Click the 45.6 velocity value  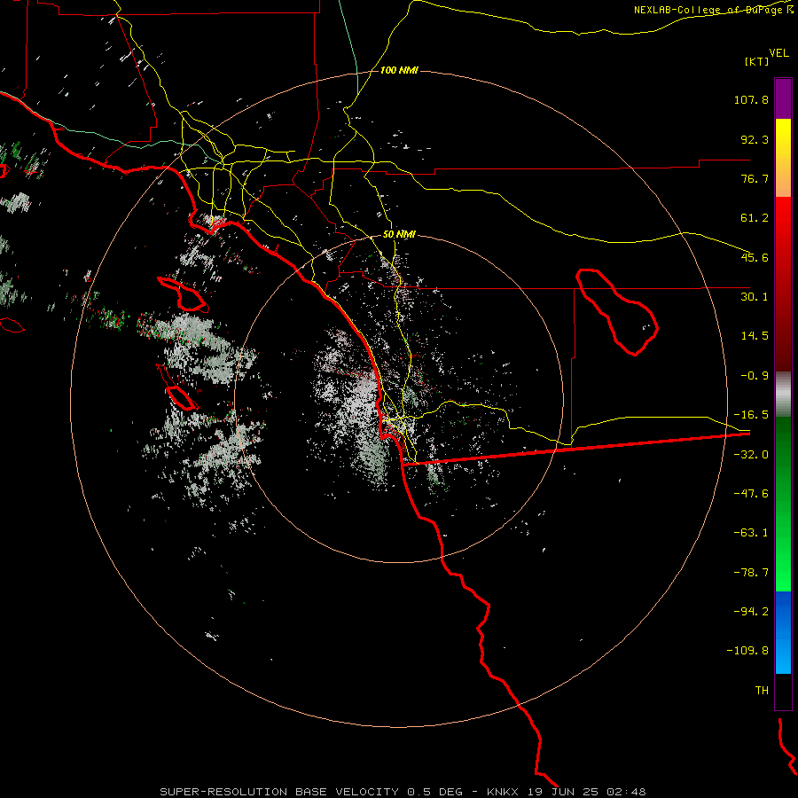click(755, 257)
